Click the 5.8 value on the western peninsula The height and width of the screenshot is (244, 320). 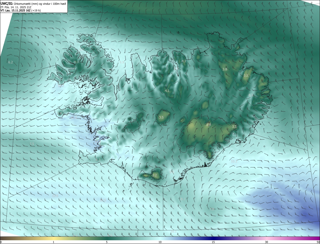tap(60, 114)
